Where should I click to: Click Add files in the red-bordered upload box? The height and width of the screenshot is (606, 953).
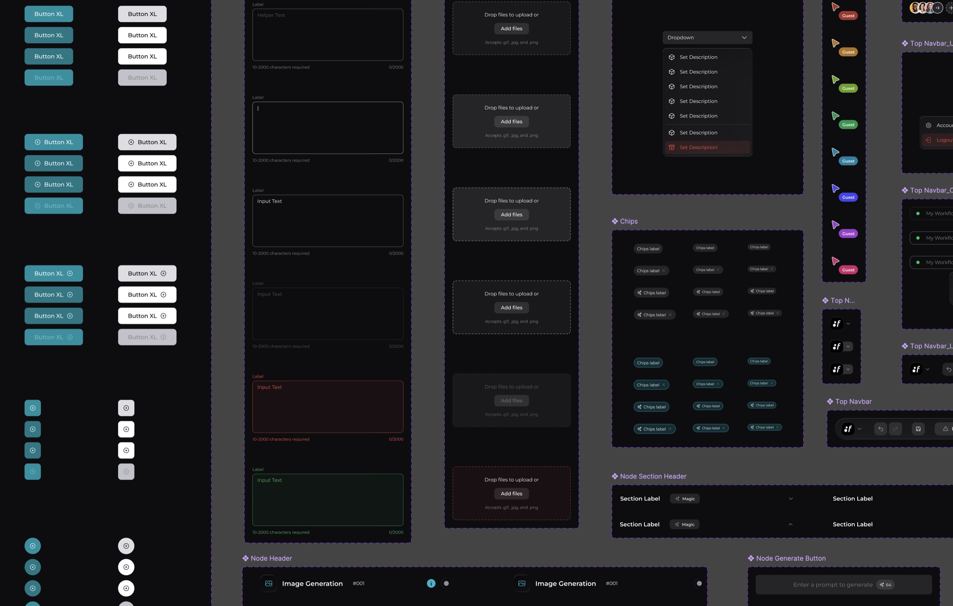[x=511, y=494]
